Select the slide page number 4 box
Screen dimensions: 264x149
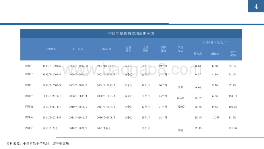tap(256, 6)
